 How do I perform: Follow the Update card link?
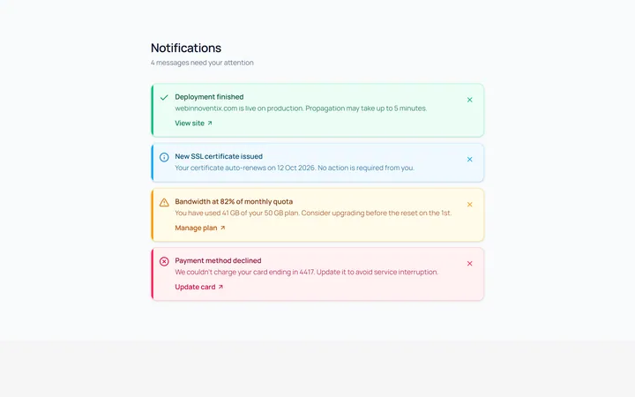pos(198,287)
